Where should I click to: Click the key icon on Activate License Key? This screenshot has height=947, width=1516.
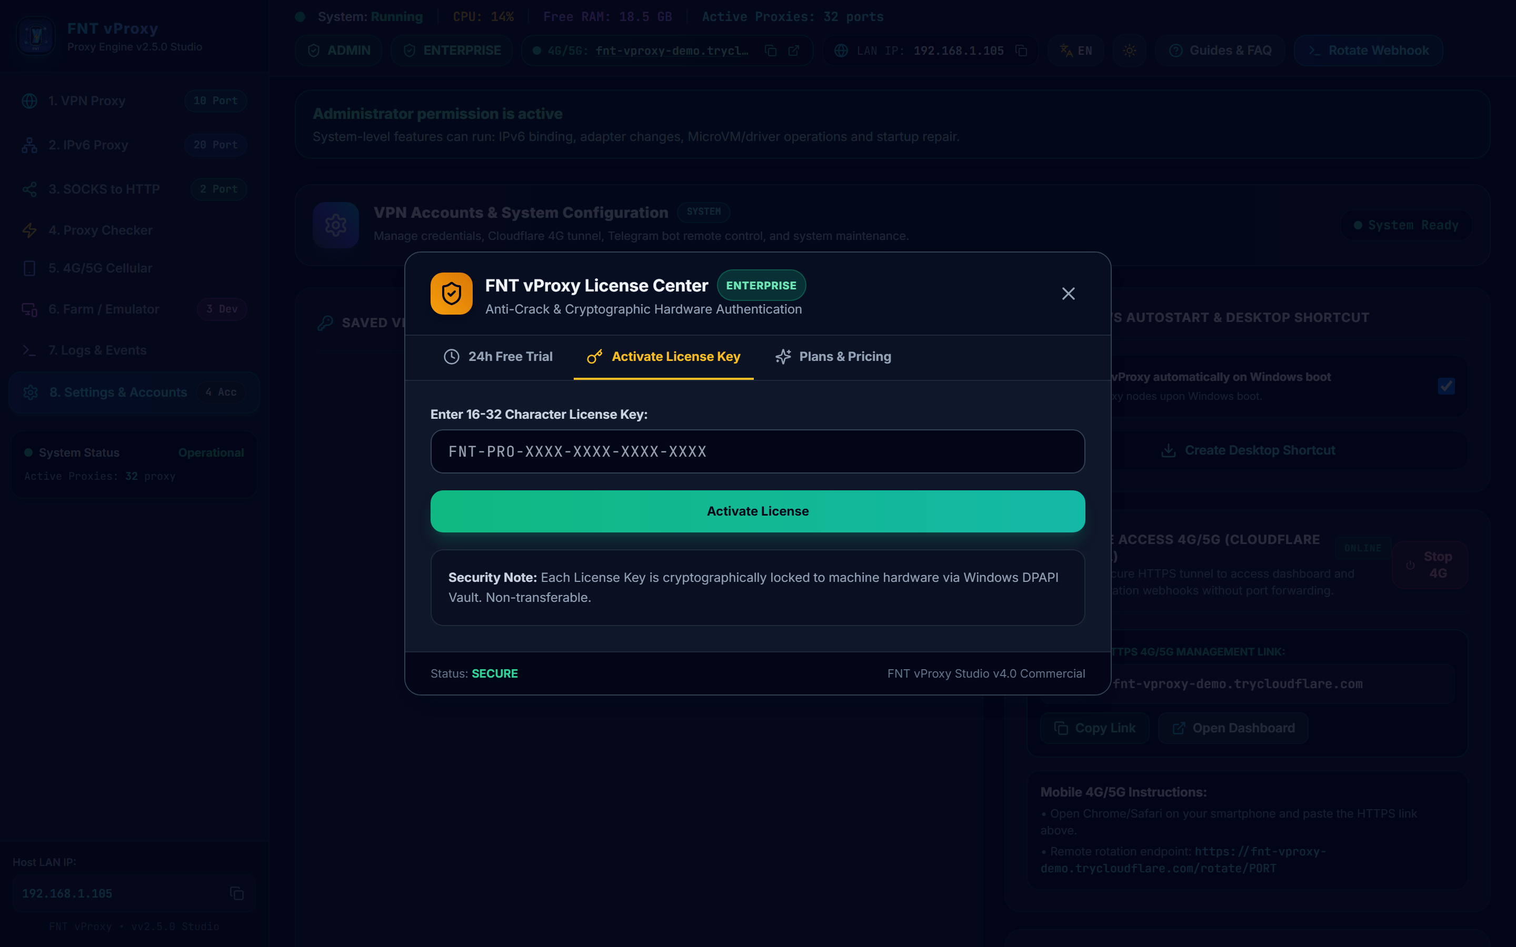tap(594, 357)
